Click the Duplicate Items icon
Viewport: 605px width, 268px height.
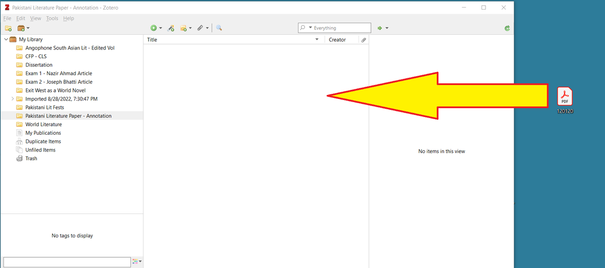pyautogui.click(x=20, y=141)
